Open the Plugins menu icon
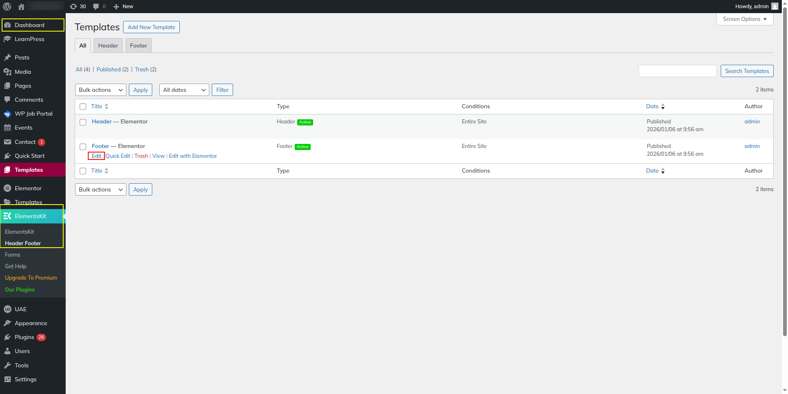 (7, 337)
